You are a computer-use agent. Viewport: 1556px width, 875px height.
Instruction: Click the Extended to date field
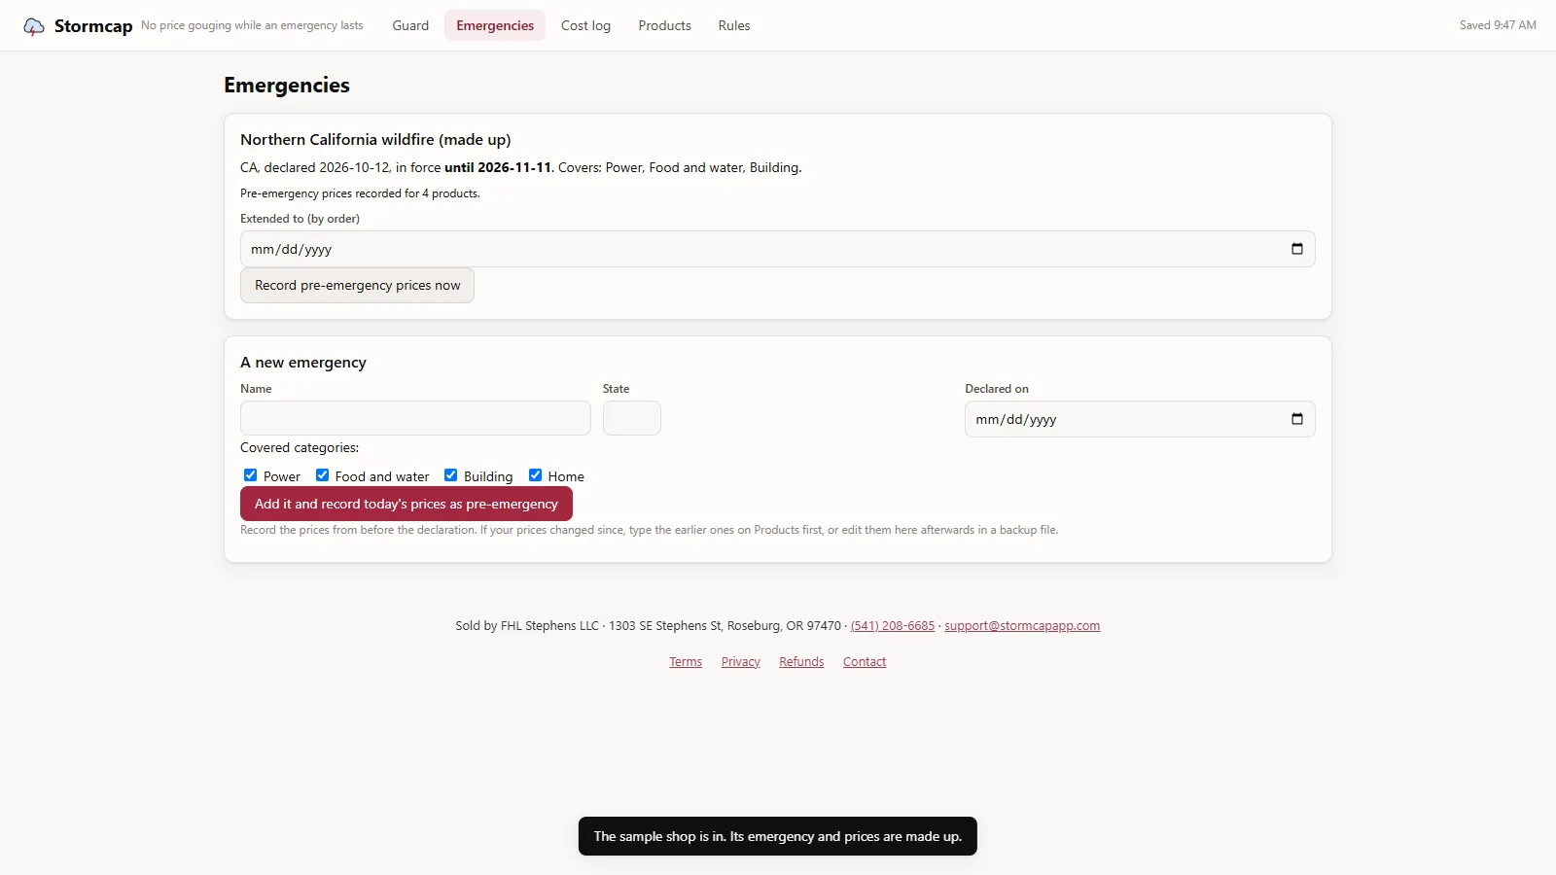778,249
